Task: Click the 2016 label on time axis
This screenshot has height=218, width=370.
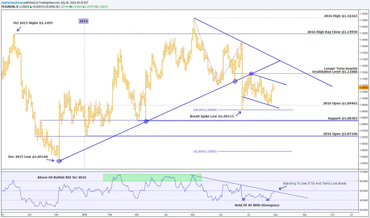Action: click(x=85, y=215)
